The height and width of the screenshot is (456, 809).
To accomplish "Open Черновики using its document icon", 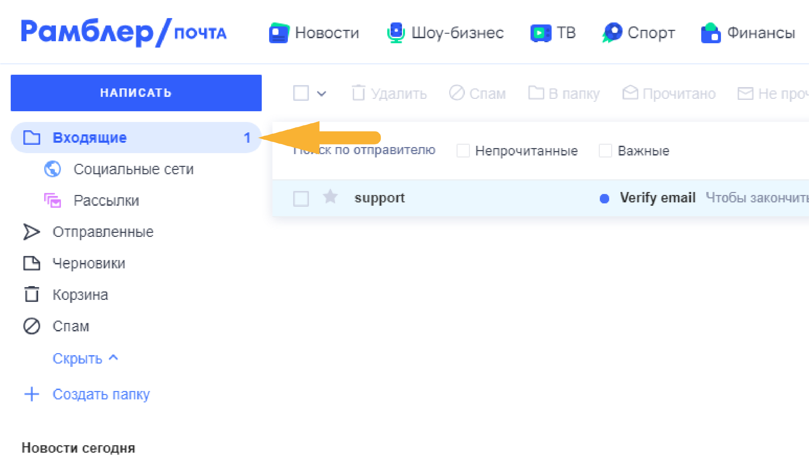I will click(31, 263).
